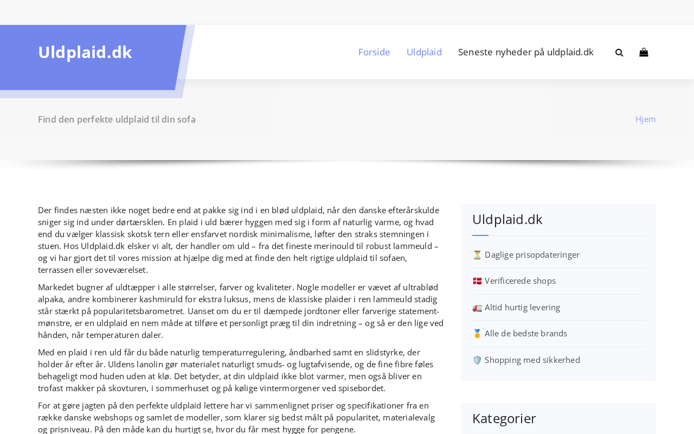Image resolution: width=694 pixels, height=434 pixels.
Task: Go to Forside menu item
Action: [x=374, y=52]
